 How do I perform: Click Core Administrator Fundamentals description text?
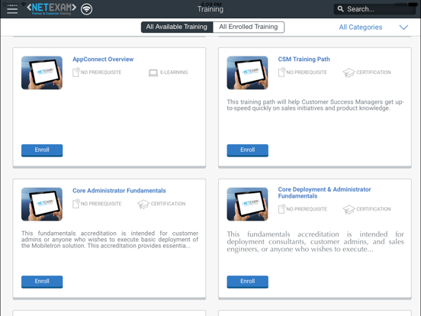110,240
